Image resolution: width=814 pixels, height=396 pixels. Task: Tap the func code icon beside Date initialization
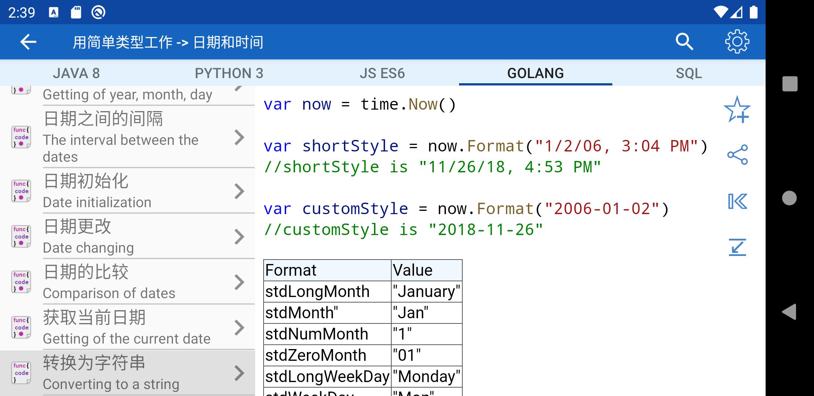(21, 191)
